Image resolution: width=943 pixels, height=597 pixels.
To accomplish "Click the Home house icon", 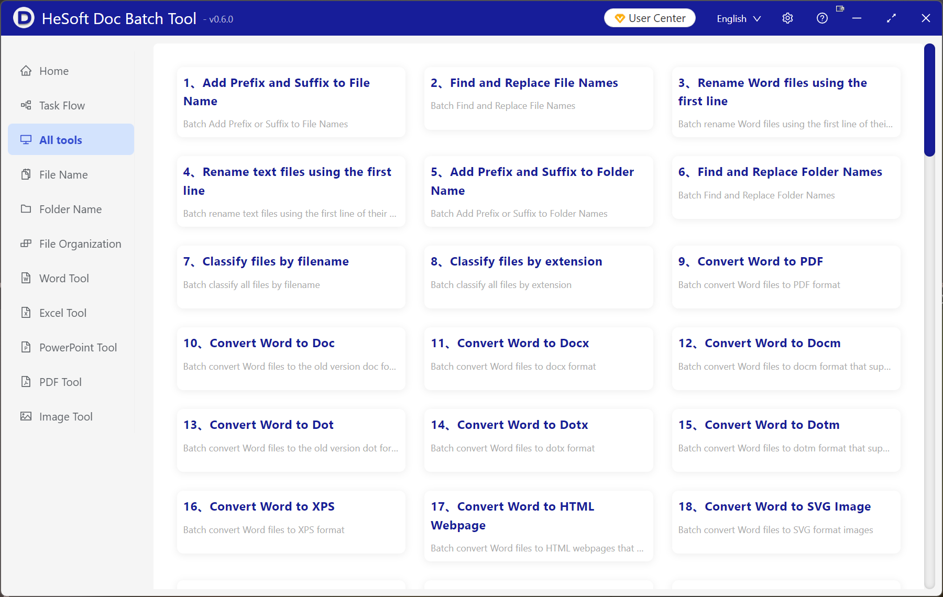I will pyautogui.click(x=26, y=71).
